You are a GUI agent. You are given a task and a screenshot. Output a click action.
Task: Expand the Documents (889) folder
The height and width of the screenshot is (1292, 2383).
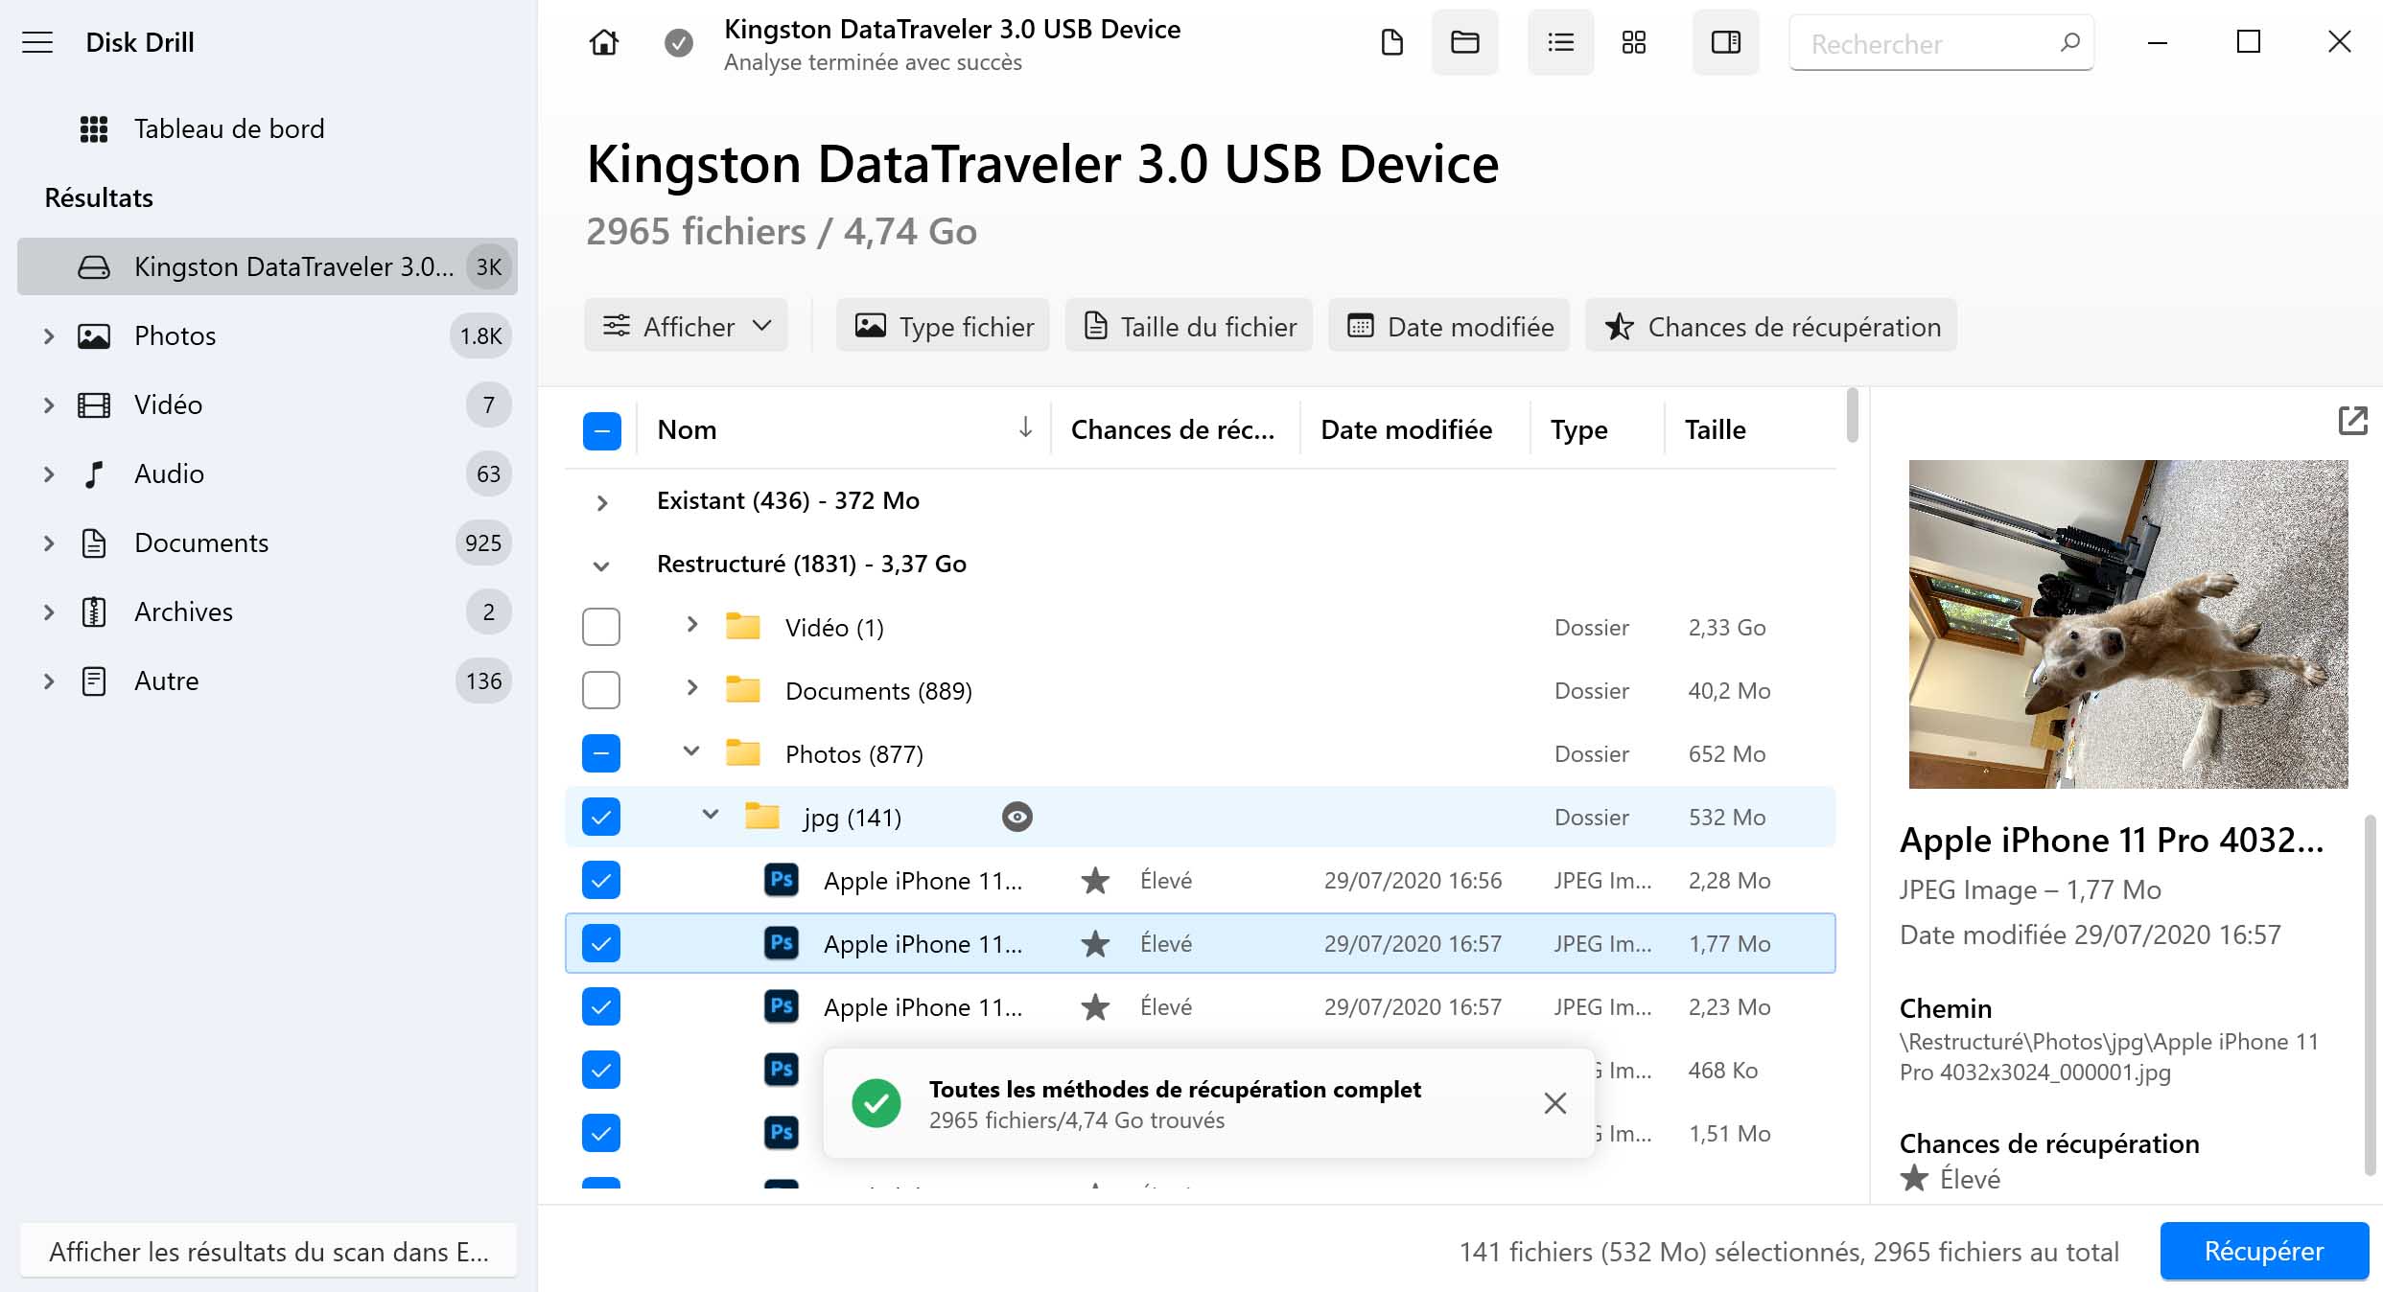pos(691,688)
